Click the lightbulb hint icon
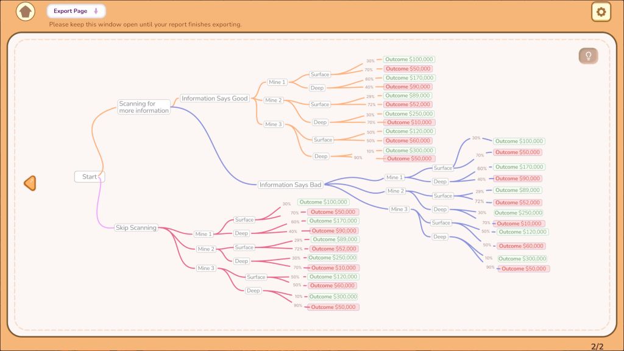The image size is (624, 351). pos(588,56)
